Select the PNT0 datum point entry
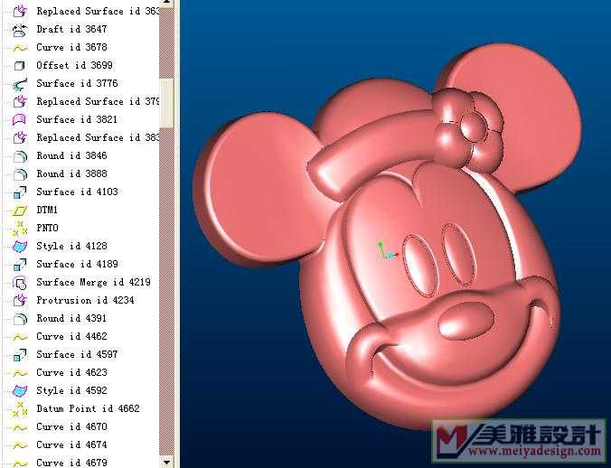 point(47,229)
